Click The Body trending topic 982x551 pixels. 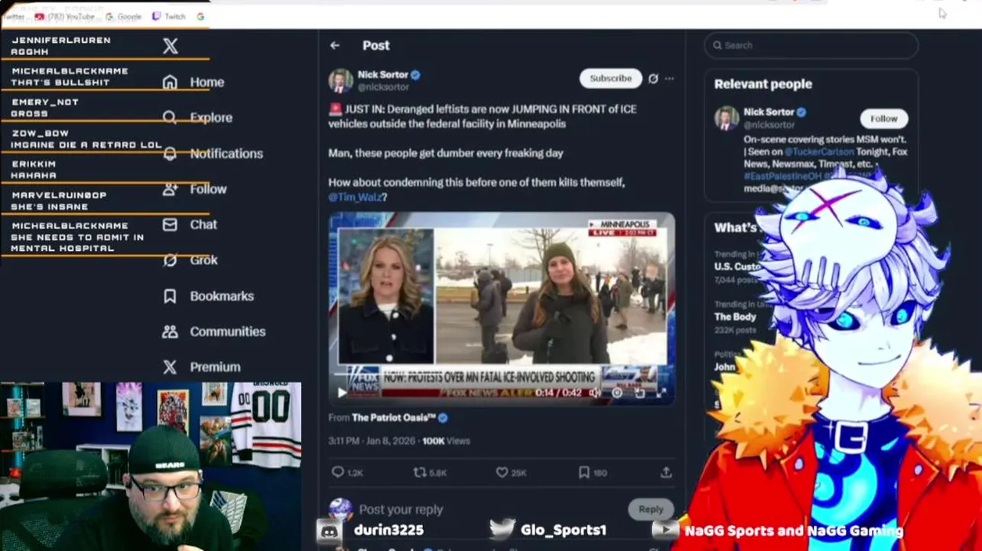(735, 317)
